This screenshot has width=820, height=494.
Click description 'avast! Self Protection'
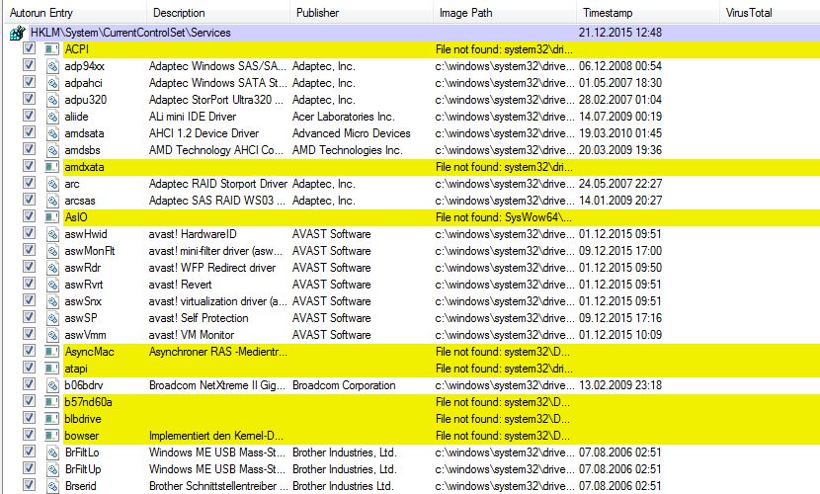pos(199,318)
